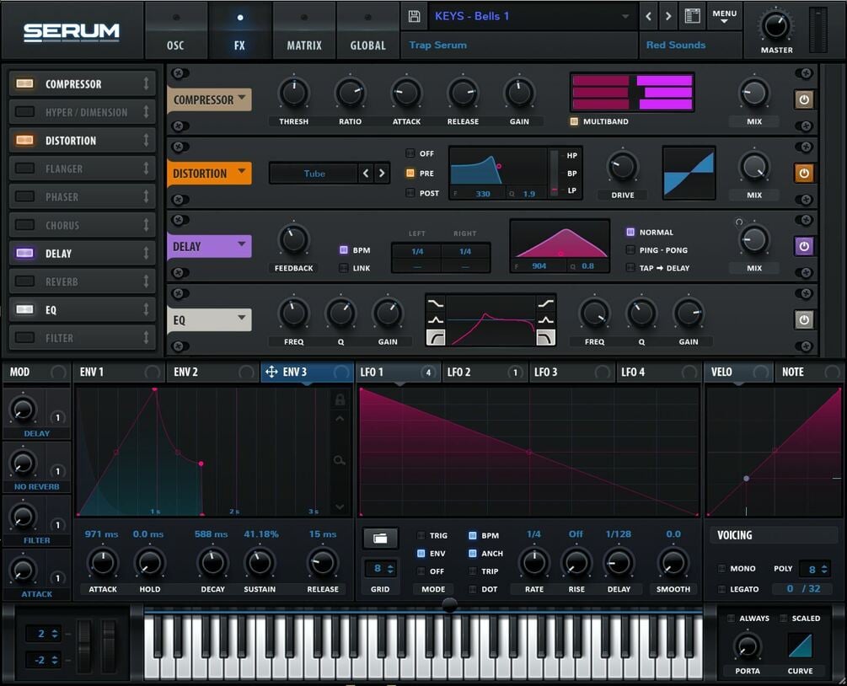This screenshot has height=686, width=847.
Task: Toggle delay BPM sync checkbox
Action: coord(344,250)
